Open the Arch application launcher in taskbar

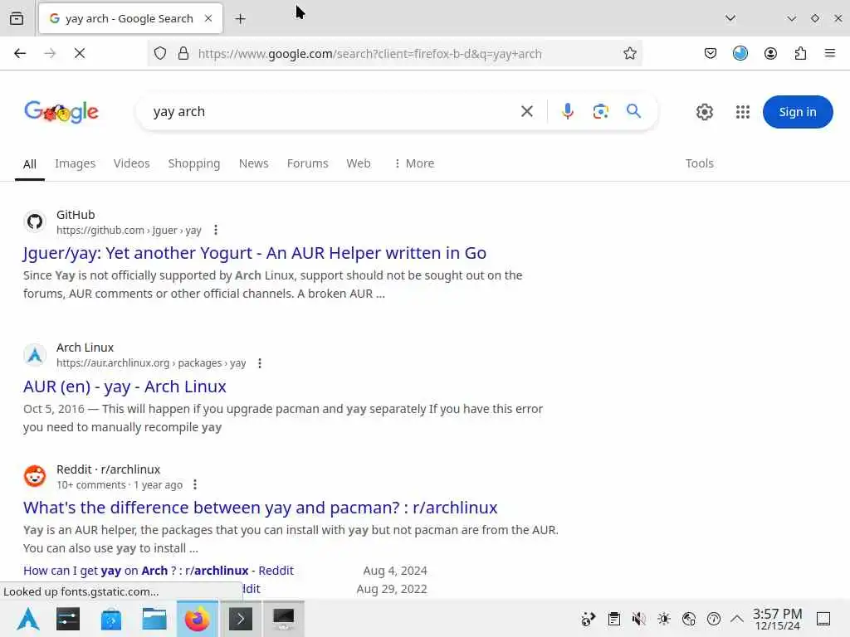28,619
